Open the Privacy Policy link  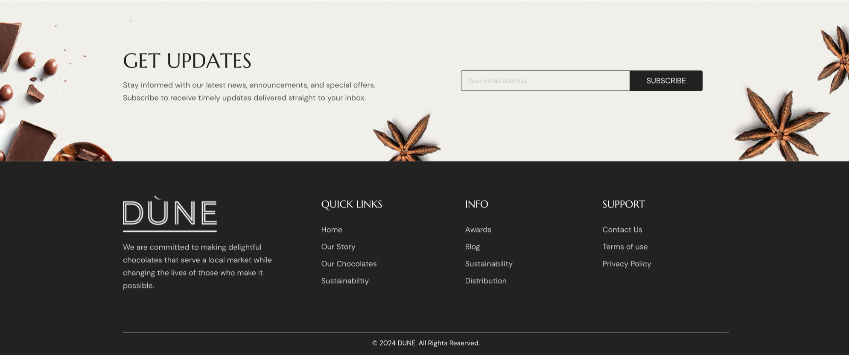627,264
